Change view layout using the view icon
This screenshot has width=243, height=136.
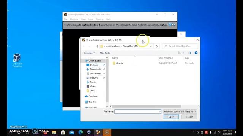pos(180,53)
